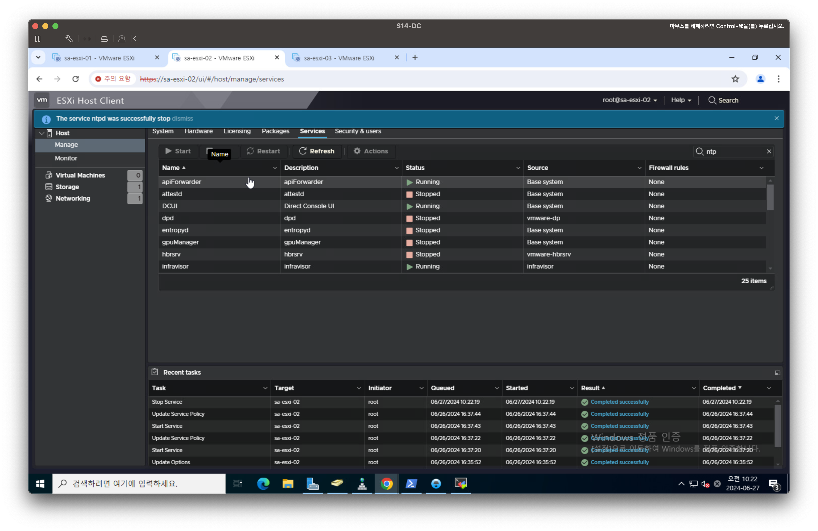Select Monitor in the Host navigator
The image size is (818, 531).
coord(66,158)
